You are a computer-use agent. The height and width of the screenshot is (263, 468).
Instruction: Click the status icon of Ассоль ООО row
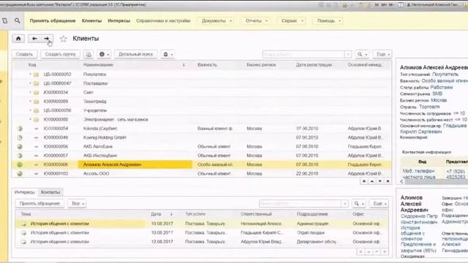(x=20, y=173)
